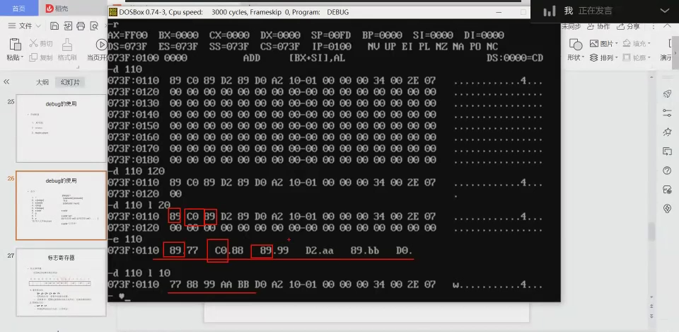Click the Print Preview icon in WPS
This screenshot has height=332, width=679.
[x=94, y=26]
